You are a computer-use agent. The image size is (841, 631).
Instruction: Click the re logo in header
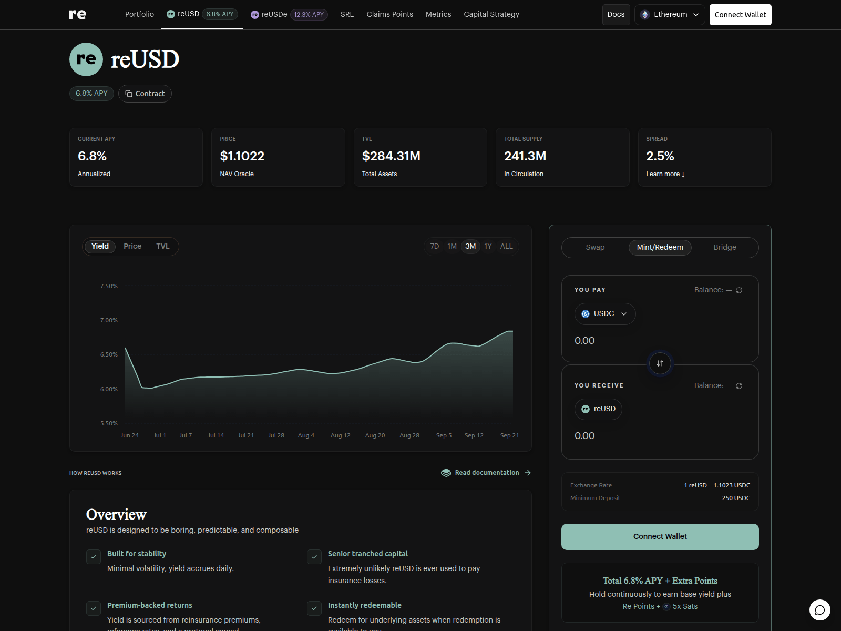pos(78,14)
